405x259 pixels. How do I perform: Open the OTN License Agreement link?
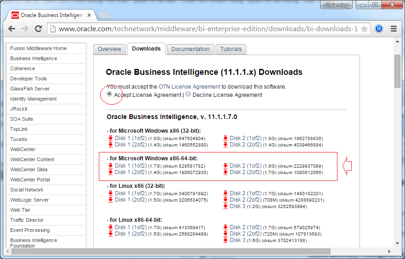coord(189,87)
